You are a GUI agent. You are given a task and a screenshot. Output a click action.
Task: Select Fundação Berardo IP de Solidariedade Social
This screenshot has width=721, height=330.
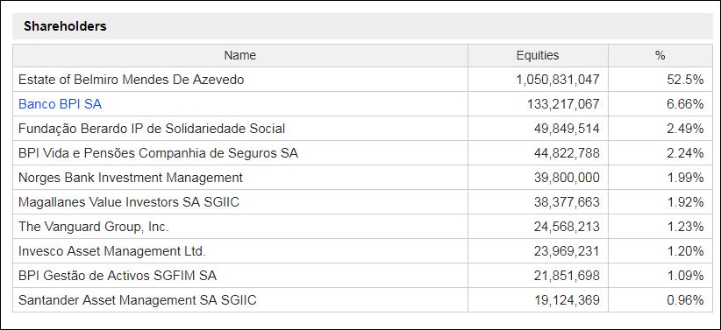pyautogui.click(x=152, y=129)
